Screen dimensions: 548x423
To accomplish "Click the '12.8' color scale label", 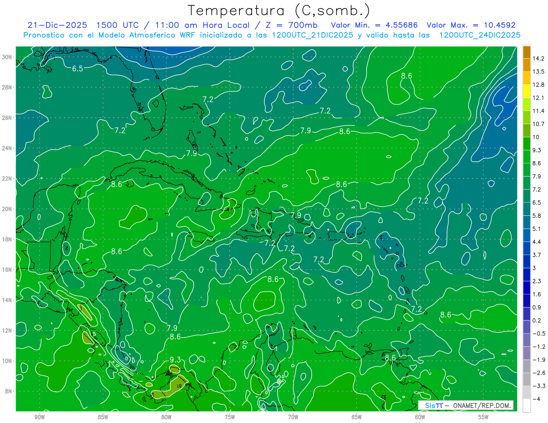I will tap(538, 85).
